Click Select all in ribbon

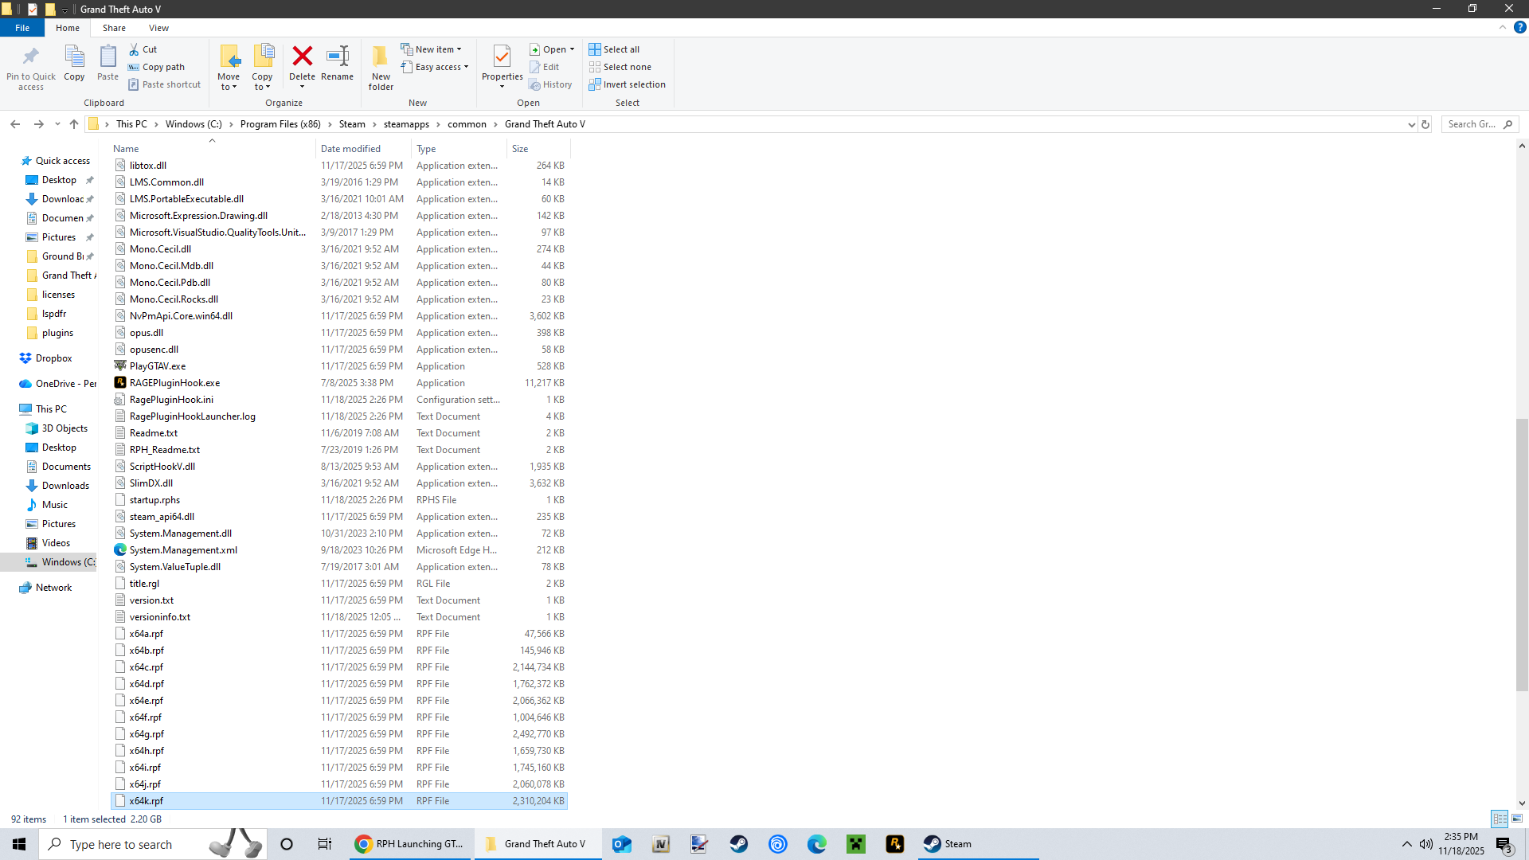614,49
